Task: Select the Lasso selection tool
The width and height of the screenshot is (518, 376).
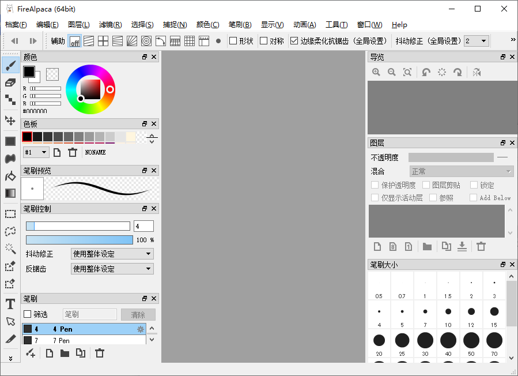Action: click(x=10, y=231)
